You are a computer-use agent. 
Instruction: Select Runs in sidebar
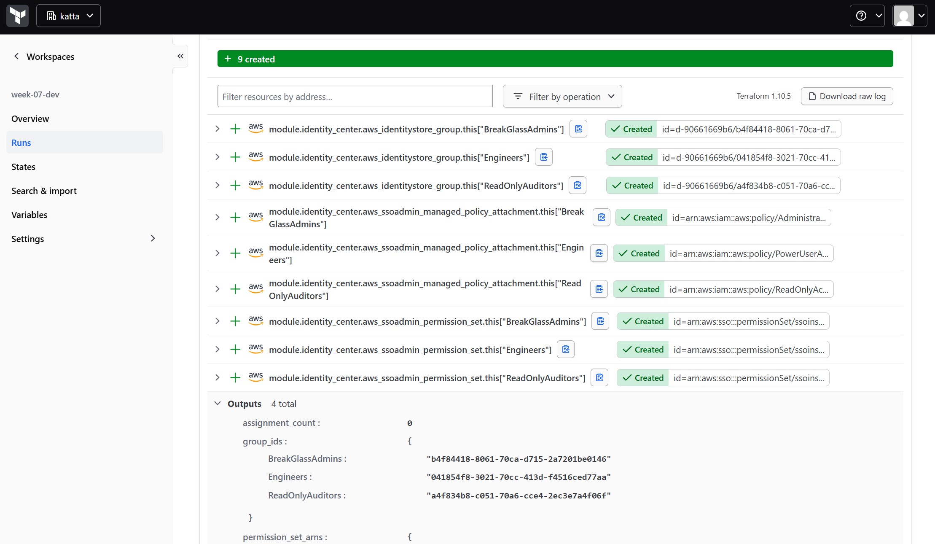85,143
